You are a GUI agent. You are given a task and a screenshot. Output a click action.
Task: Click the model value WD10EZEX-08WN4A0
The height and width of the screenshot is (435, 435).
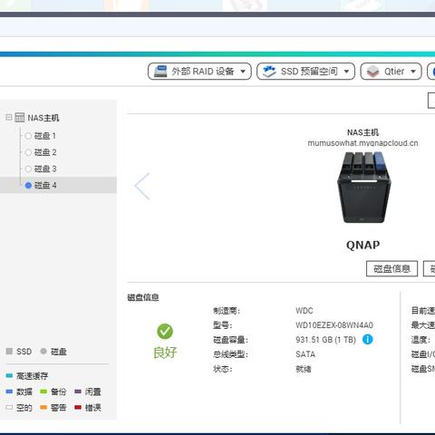click(334, 325)
